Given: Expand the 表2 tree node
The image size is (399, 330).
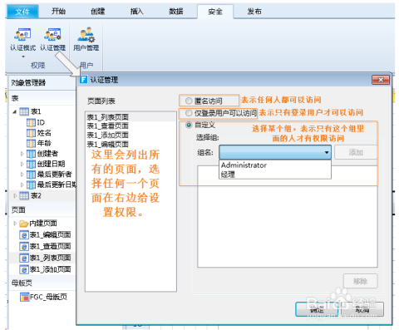Looking at the screenshot, I should (15, 195).
